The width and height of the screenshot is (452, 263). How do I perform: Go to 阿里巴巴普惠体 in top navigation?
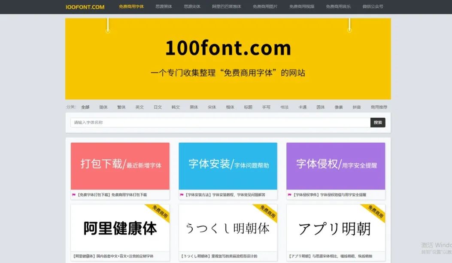point(226,7)
